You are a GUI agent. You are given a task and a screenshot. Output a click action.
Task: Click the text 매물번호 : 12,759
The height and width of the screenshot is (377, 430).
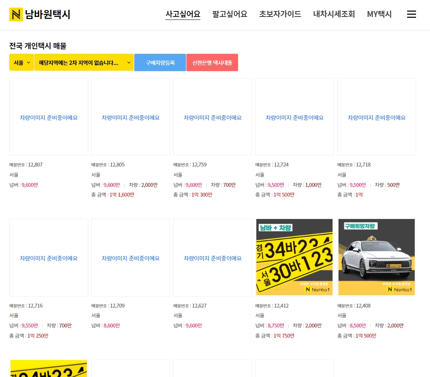(x=190, y=165)
